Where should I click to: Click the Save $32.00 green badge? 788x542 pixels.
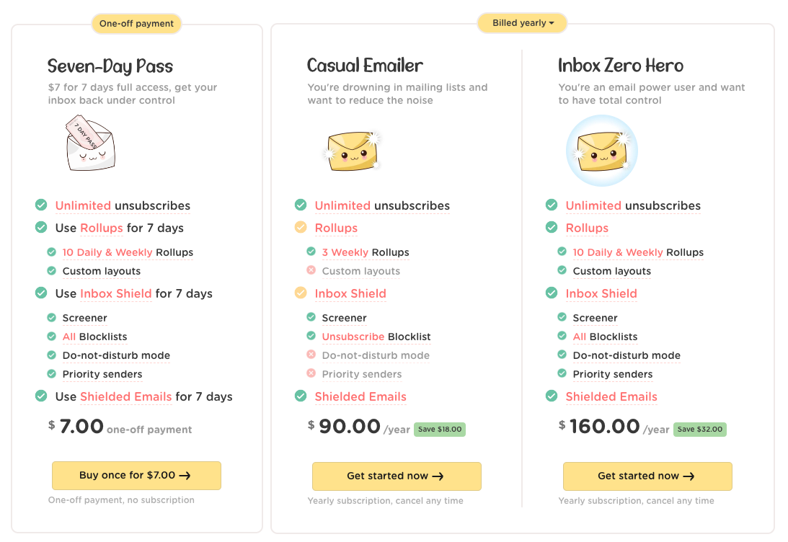701,429
